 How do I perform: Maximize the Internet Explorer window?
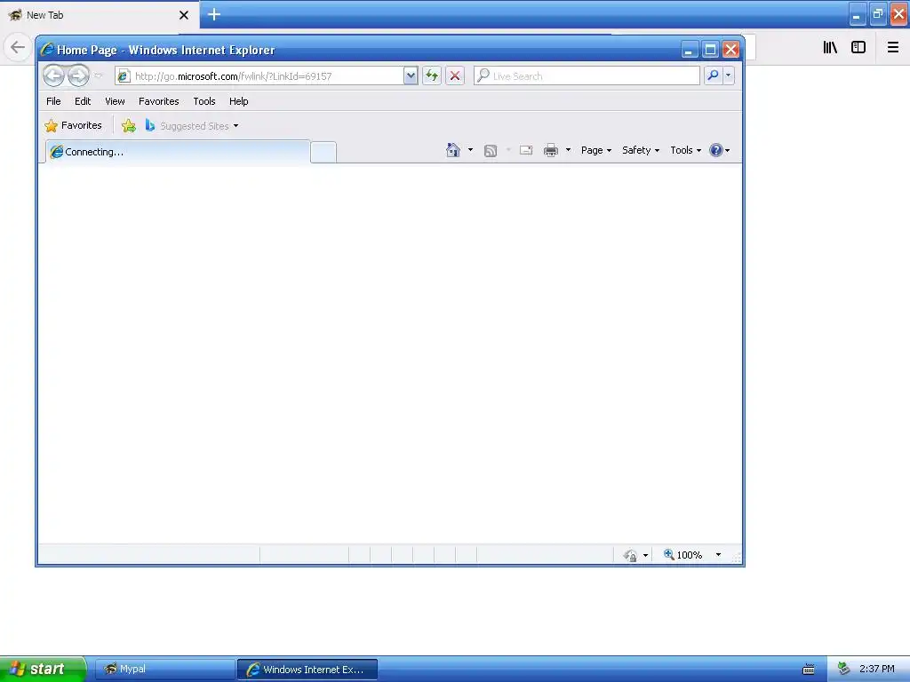[710, 50]
